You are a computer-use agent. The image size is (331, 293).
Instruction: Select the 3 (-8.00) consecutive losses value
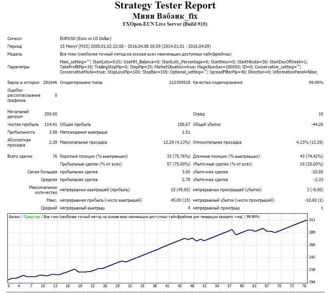315,190
